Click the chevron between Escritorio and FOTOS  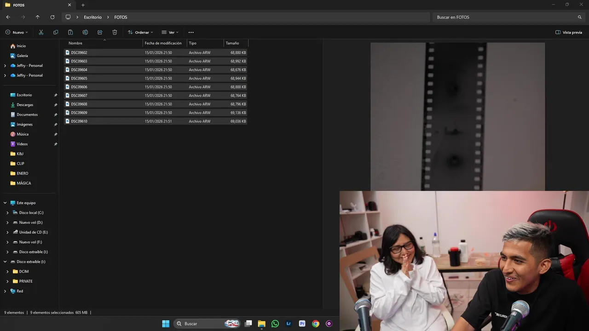(108, 17)
